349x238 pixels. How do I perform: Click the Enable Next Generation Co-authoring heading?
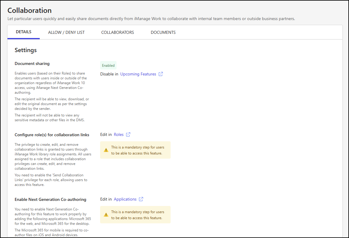(50, 199)
